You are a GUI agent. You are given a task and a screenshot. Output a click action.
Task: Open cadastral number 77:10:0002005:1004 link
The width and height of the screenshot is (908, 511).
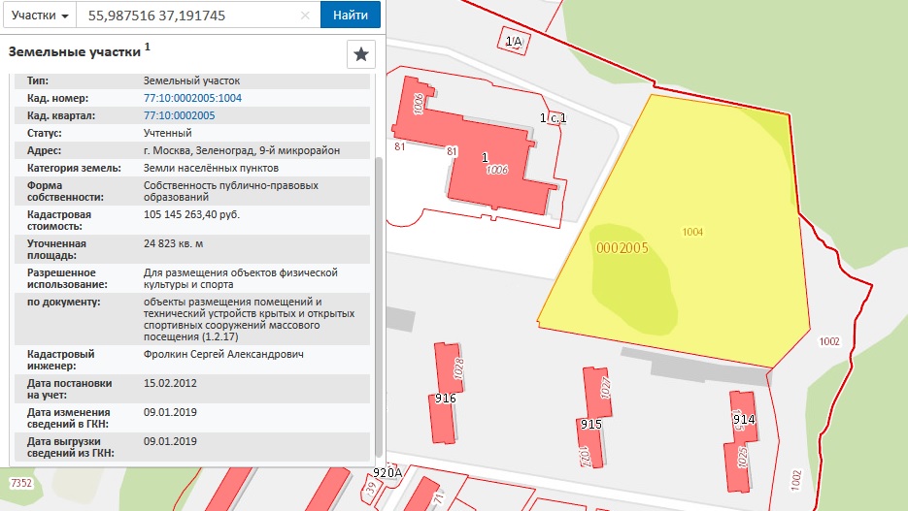(192, 98)
